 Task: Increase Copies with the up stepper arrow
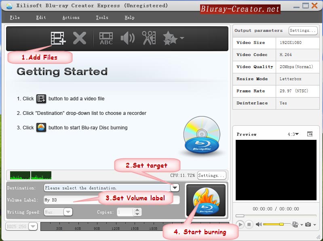pyautogui.click(x=137, y=210)
